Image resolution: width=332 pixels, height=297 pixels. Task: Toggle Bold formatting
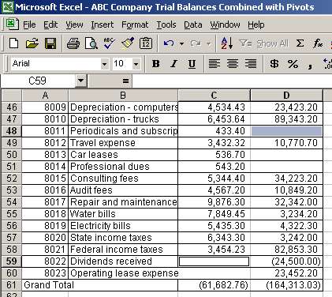[156, 63]
